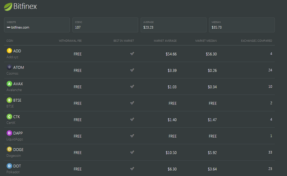The height and width of the screenshot is (176, 287).
Task: Open the ADD coin yellow icon
Action: coord(9,51)
